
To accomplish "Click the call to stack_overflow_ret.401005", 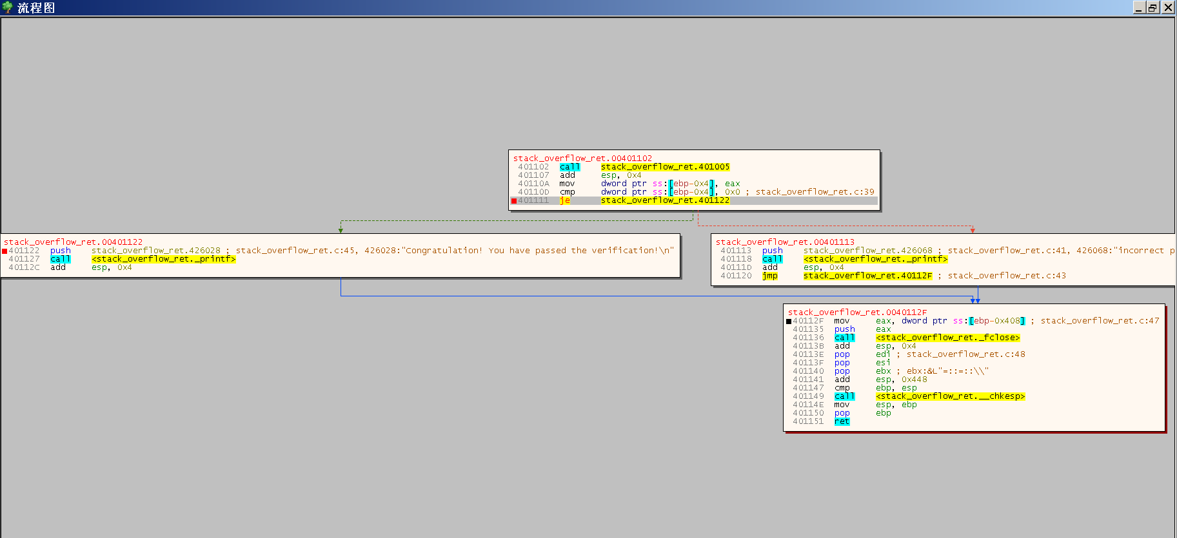I will tap(664, 167).
